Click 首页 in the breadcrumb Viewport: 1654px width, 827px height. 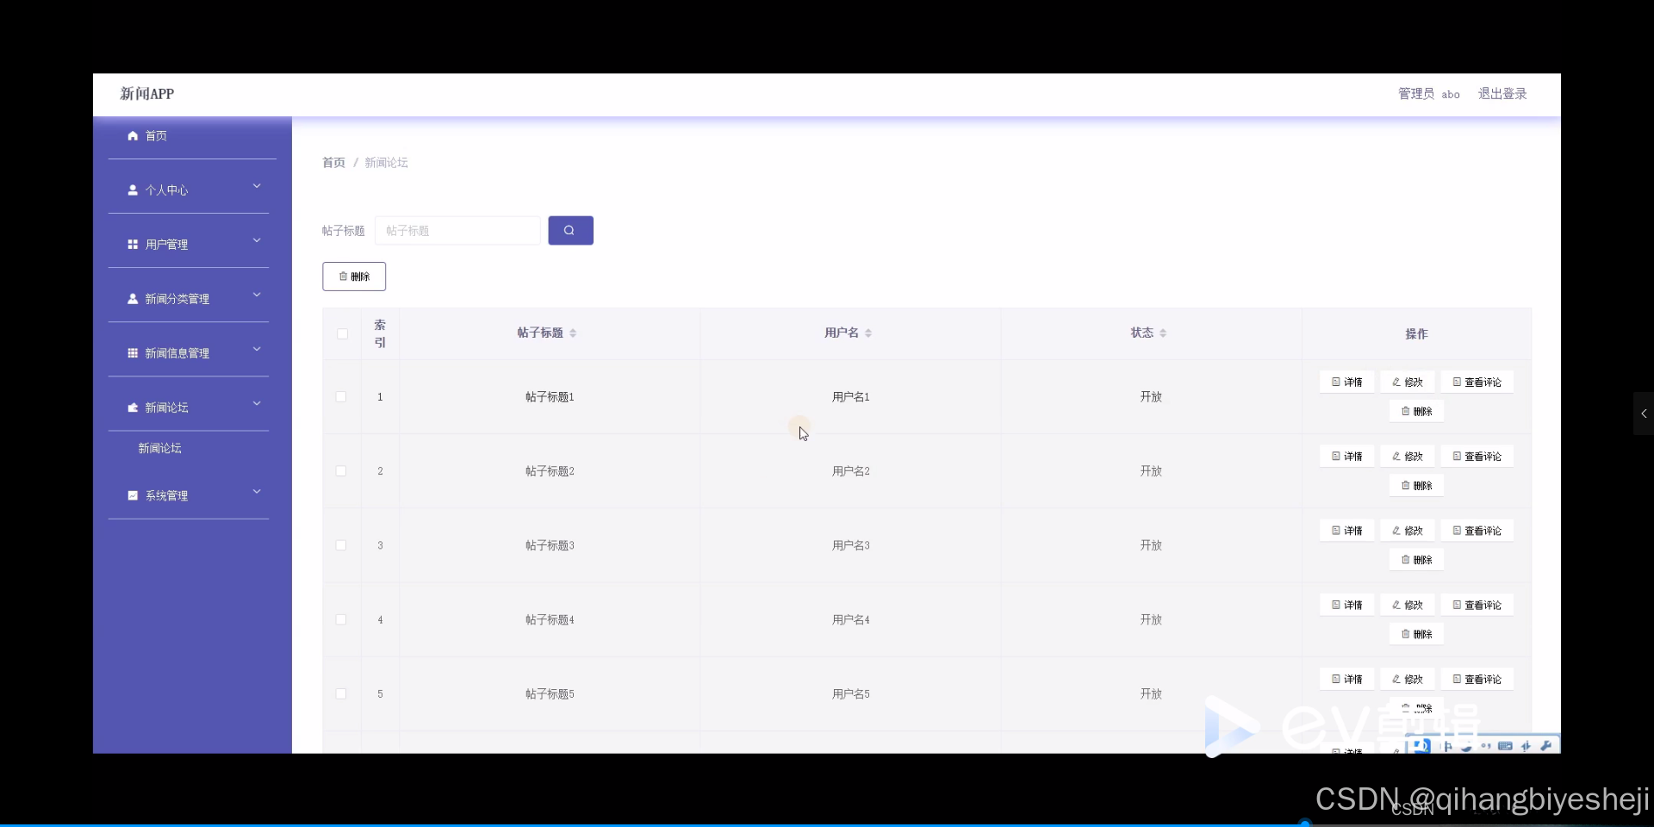[333, 162]
